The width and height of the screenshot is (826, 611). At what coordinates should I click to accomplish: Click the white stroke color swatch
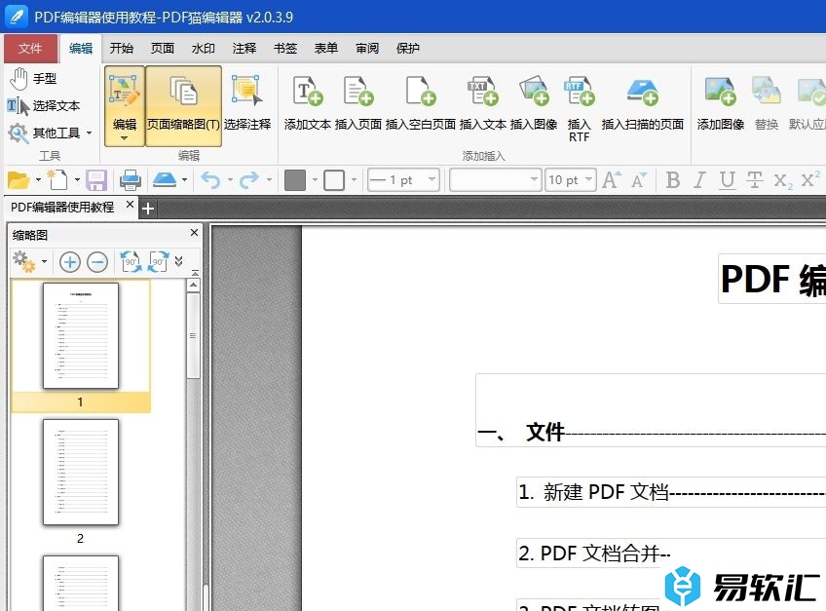click(334, 180)
